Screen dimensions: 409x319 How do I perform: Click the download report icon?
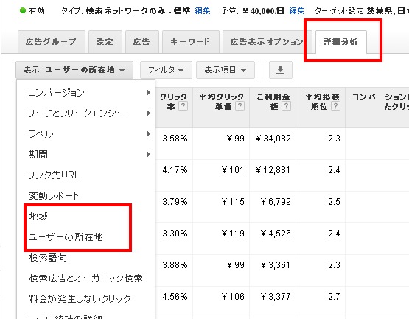(x=281, y=70)
